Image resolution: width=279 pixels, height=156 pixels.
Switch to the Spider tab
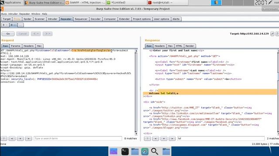tap(27, 19)
